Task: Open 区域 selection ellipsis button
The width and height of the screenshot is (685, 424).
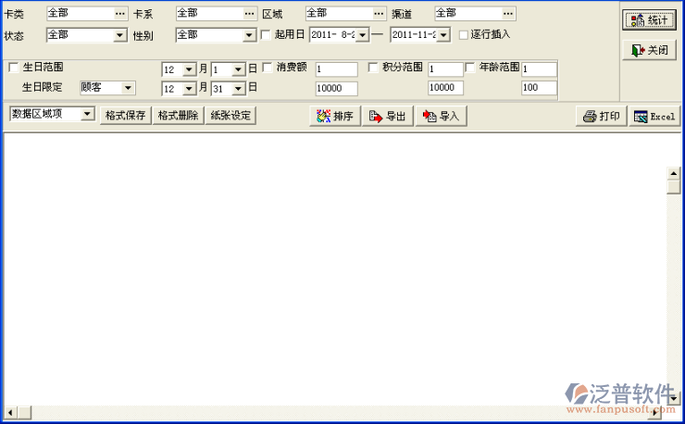Action: (x=379, y=14)
